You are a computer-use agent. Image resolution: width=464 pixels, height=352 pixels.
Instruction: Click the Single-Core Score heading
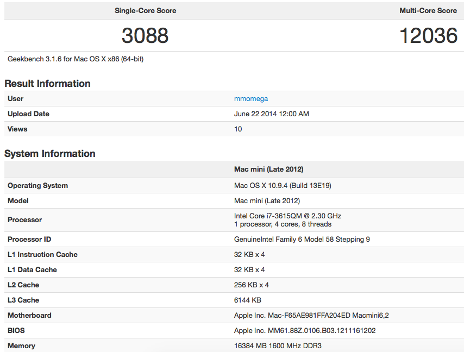pyautogui.click(x=145, y=11)
